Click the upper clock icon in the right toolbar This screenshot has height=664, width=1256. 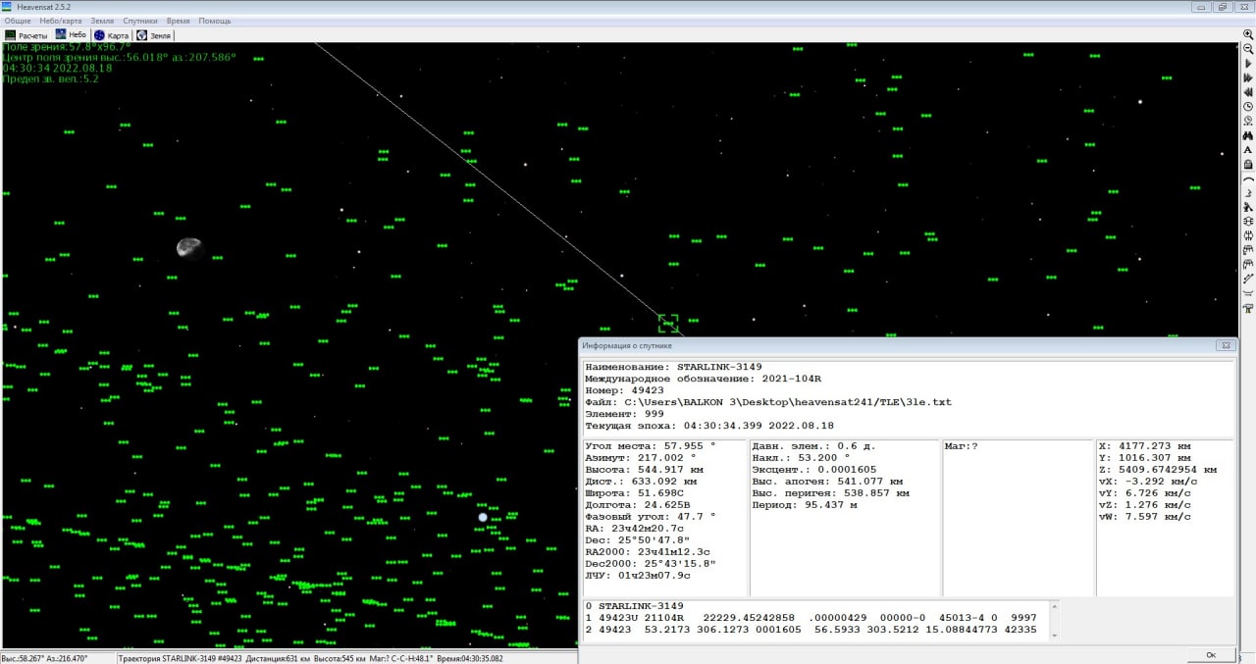click(x=1248, y=106)
